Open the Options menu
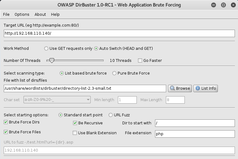 [x=22, y=15]
